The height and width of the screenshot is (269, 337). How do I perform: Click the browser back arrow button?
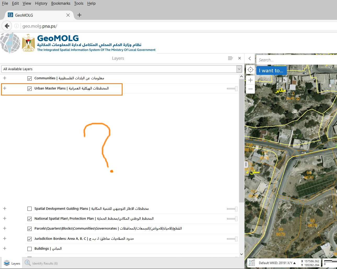[x=7, y=26]
